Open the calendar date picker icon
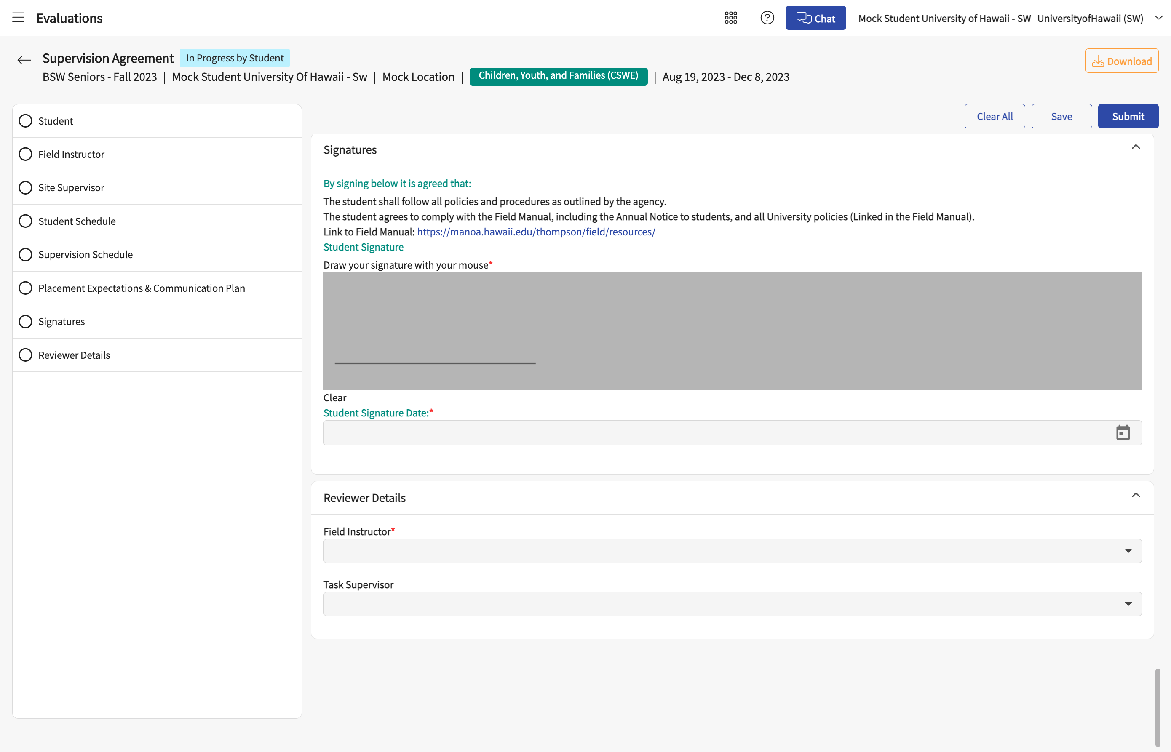 1123,433
